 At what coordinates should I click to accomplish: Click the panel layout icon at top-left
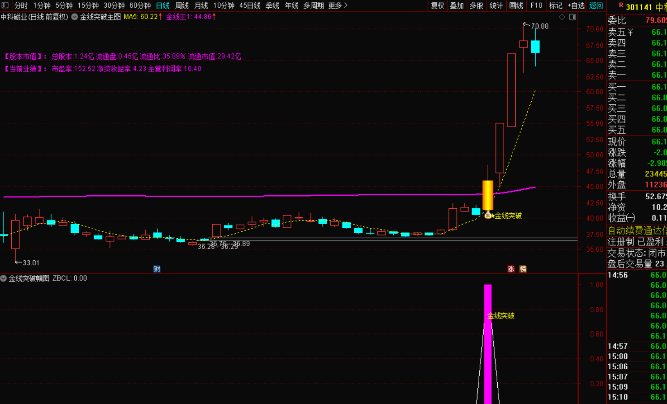point(5,5)
